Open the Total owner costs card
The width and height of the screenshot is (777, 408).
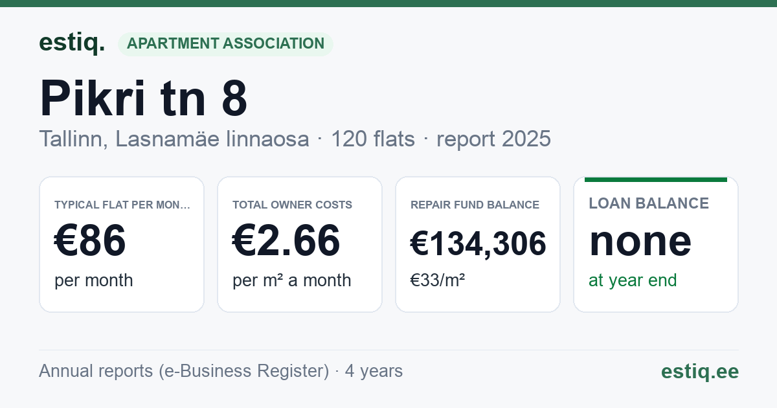pyautogui.click(x=300, y=244)
